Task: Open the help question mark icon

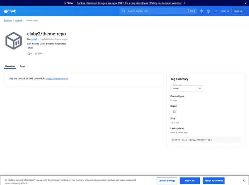Action: 202,11
